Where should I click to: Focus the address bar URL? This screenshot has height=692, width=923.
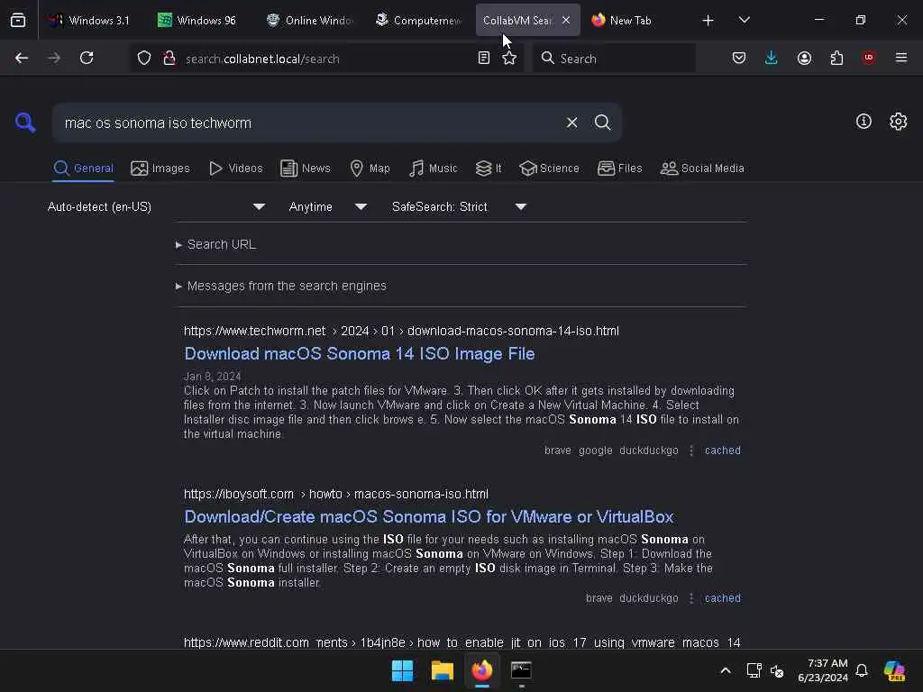[326, 59]
